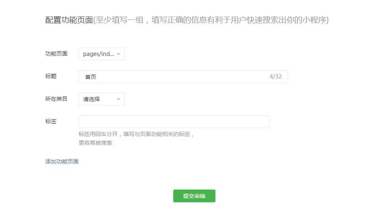Click the 更容易被搜索 hint line
The height and width of the screenshot is (211, 374).
[95, 143]
